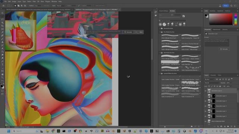The image size is (239, 134).
Task: Switch to the Brush Settings tab
Action: pos(164,11)
